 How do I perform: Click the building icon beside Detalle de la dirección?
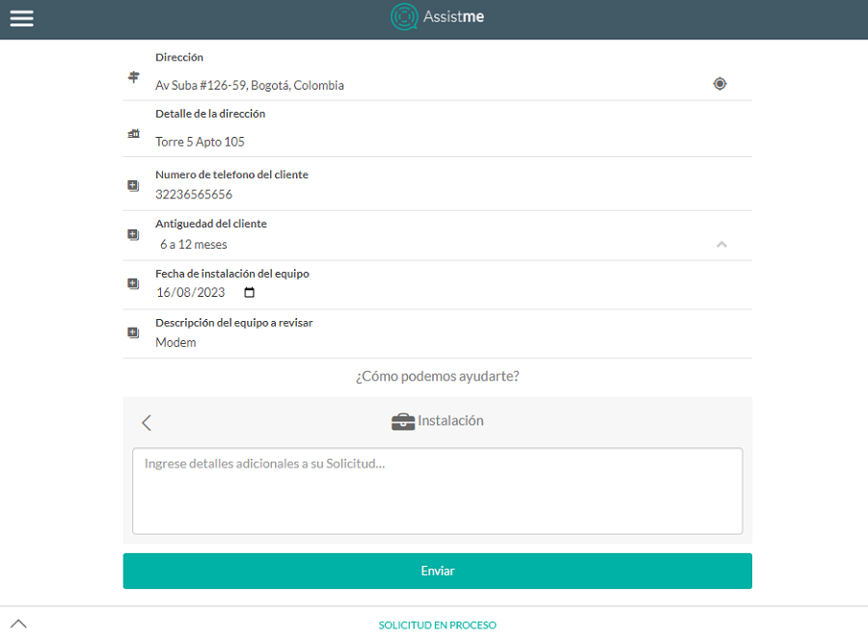coord(133,133)
